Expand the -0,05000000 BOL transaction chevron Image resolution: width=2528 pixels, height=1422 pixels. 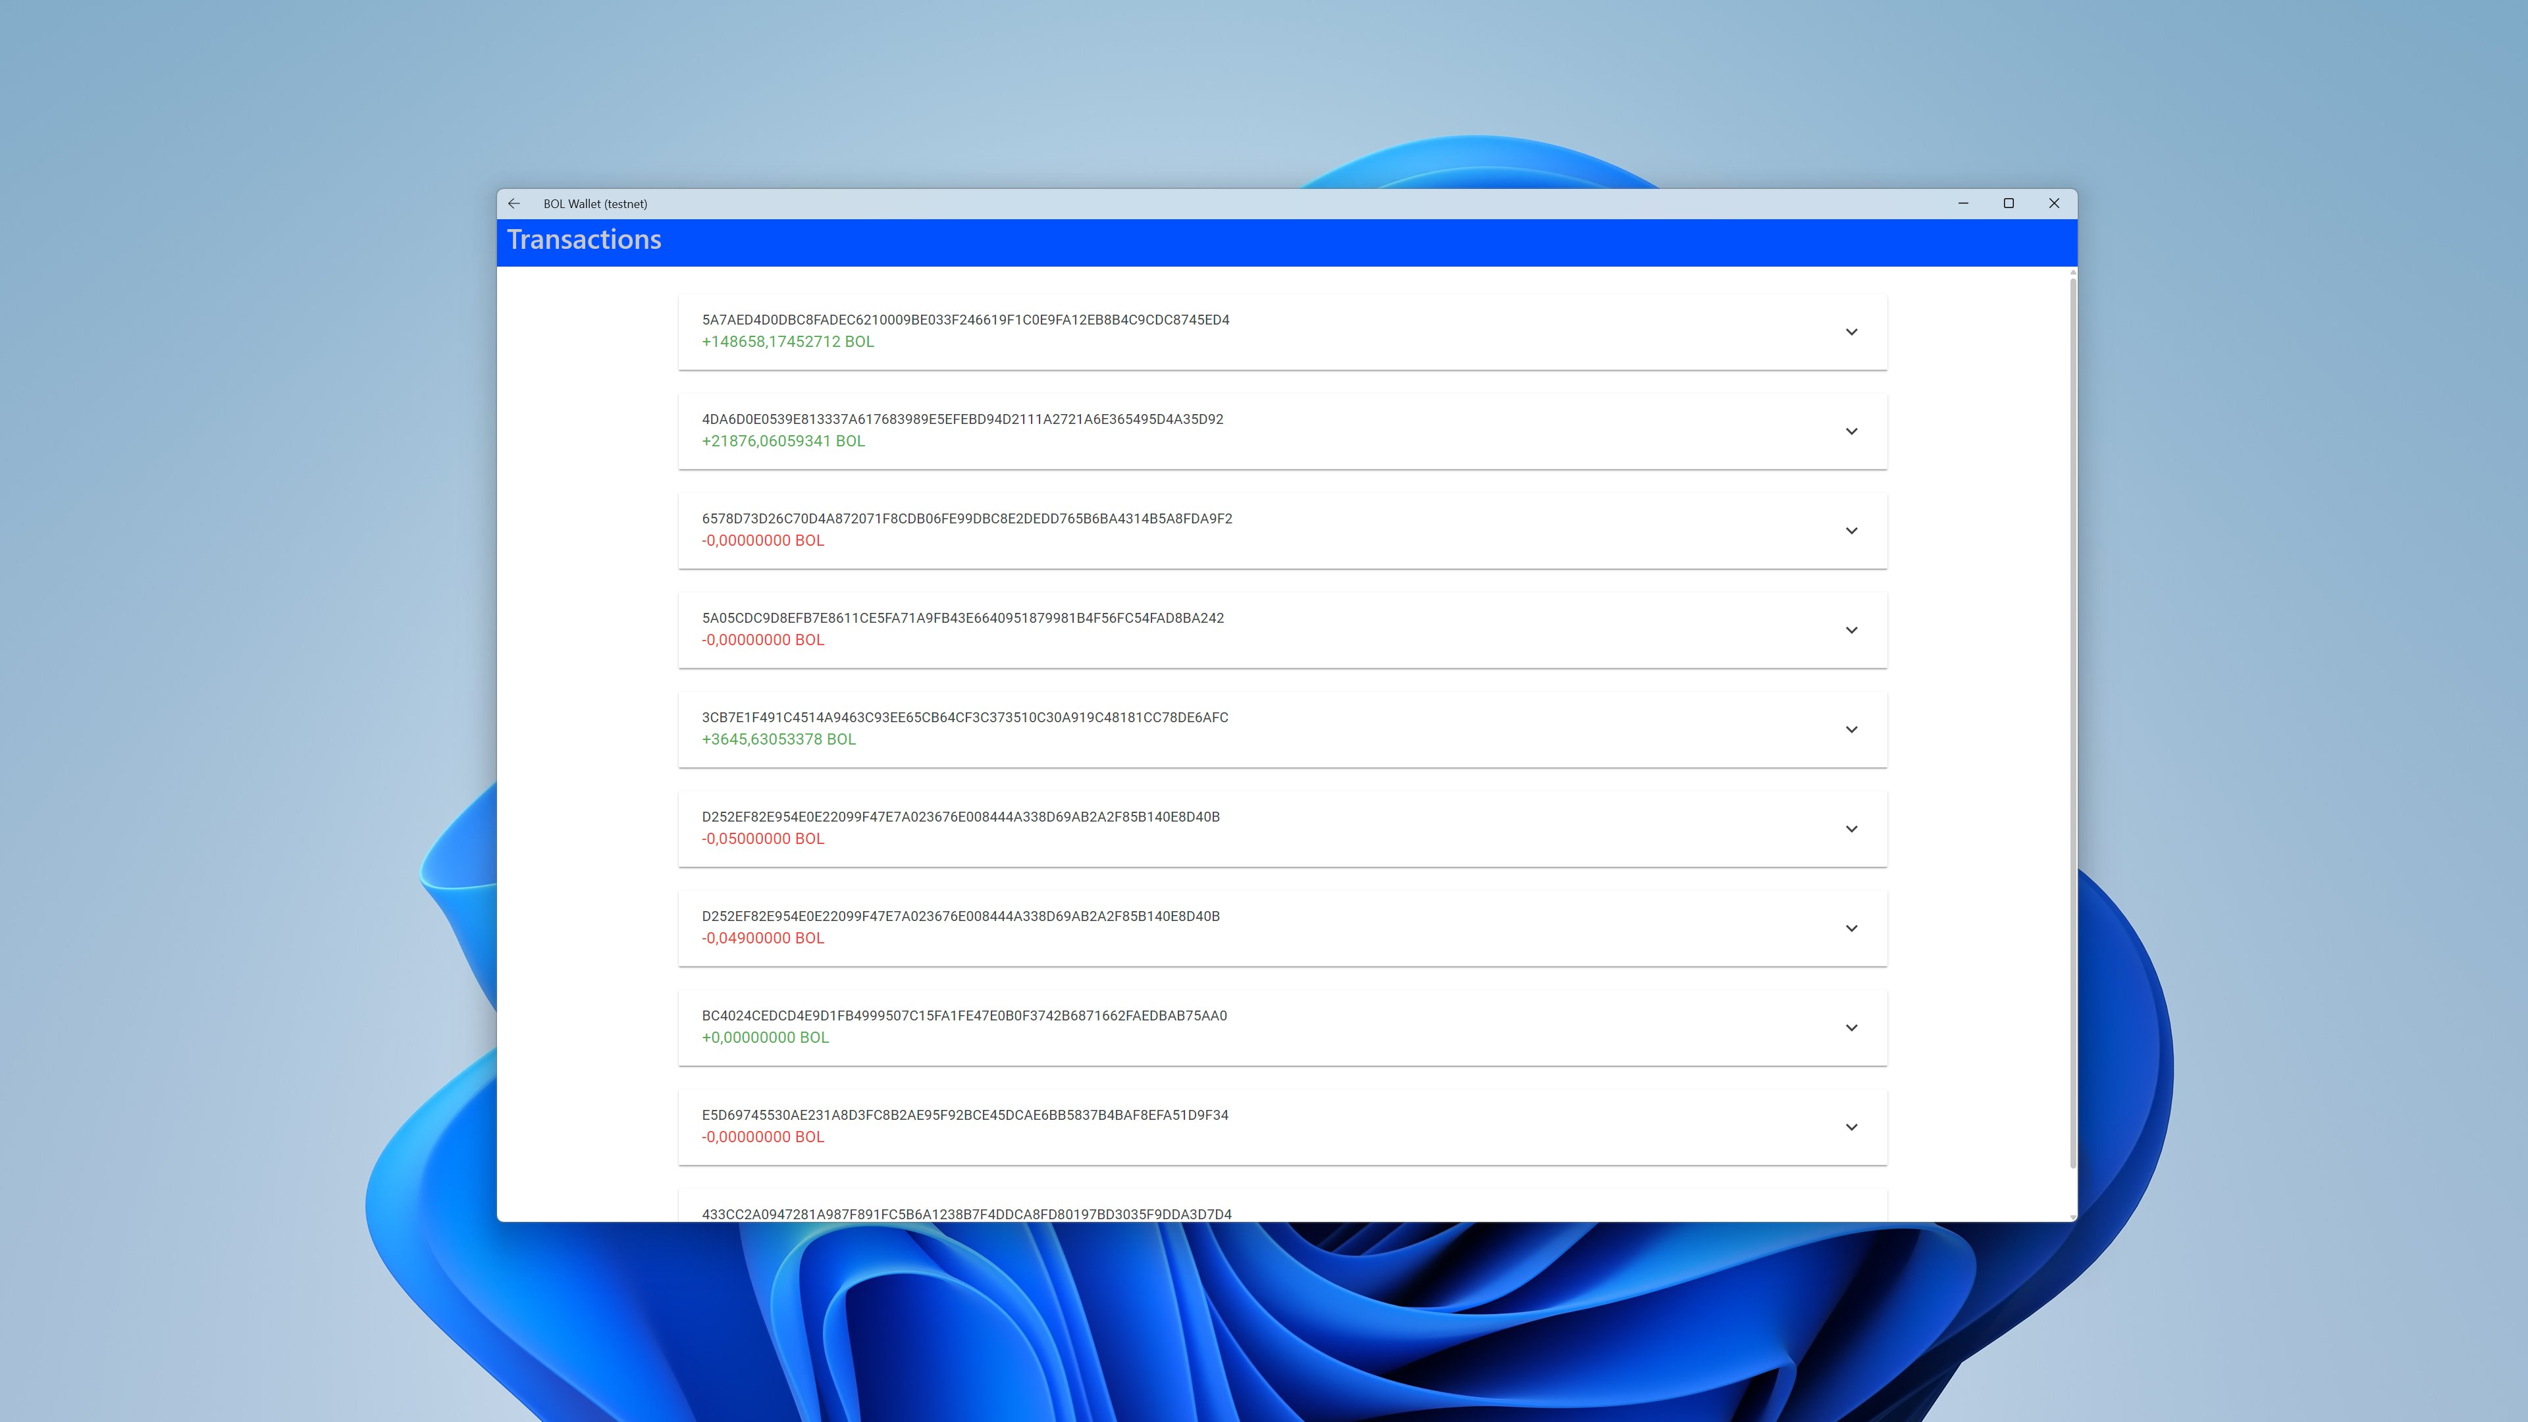pos(1851,829)
